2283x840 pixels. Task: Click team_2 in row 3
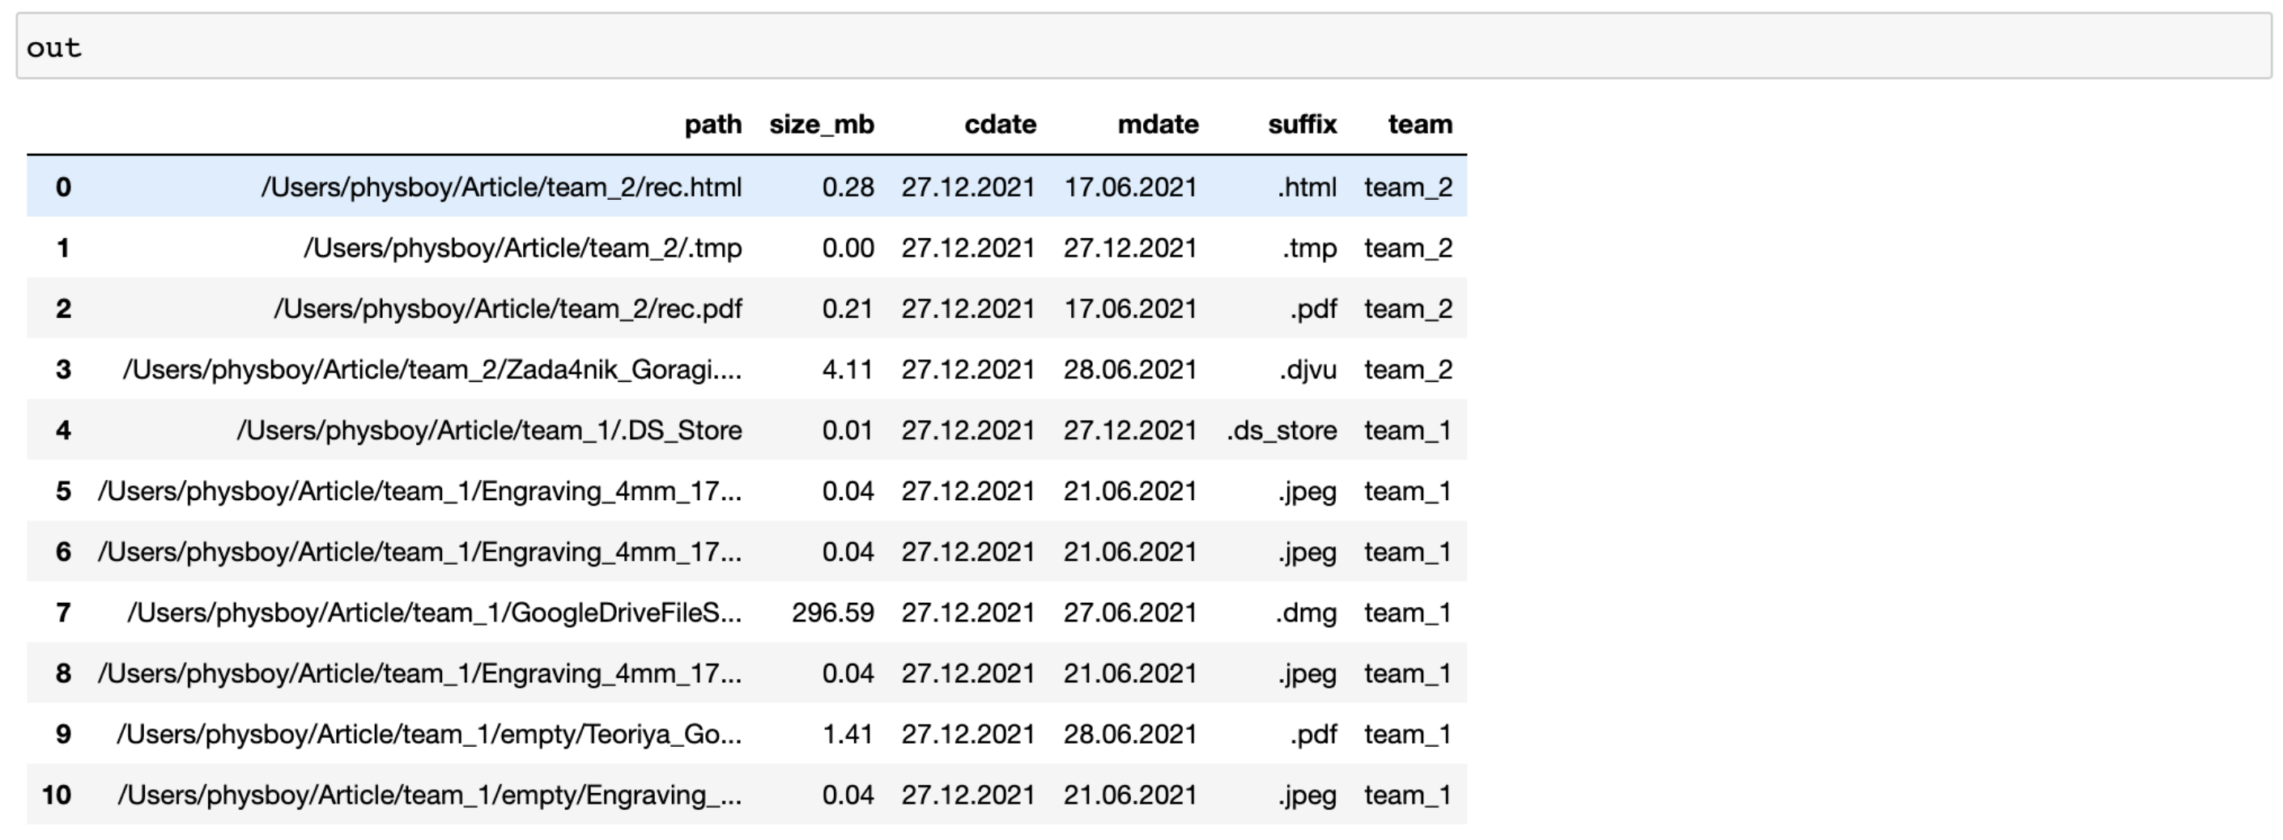[1409, 370]
